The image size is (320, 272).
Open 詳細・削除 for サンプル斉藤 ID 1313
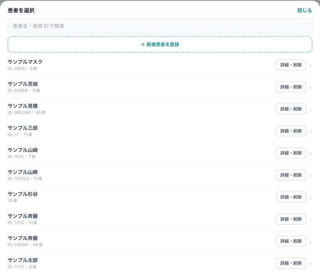pyautogui.click(x=291, y=219)
